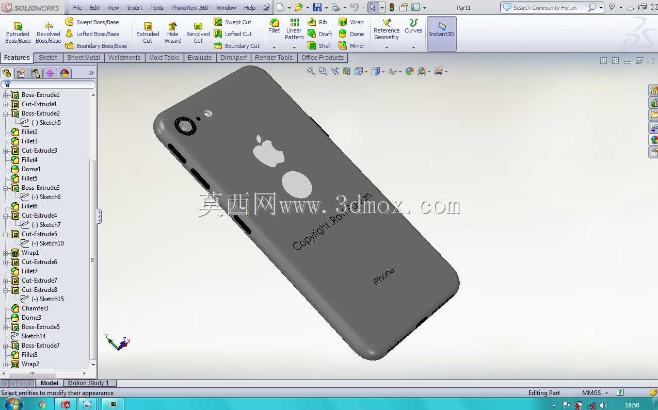The image size is (658, 410).
Task: Expand the Boss-Extrude5 feature node
Action: (6, 327)
